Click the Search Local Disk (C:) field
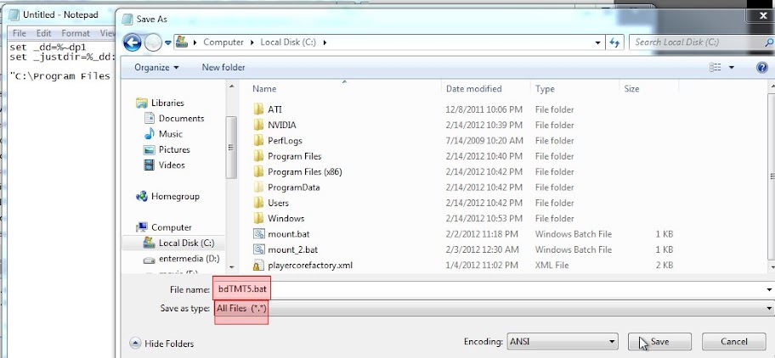 coord(701,42)
